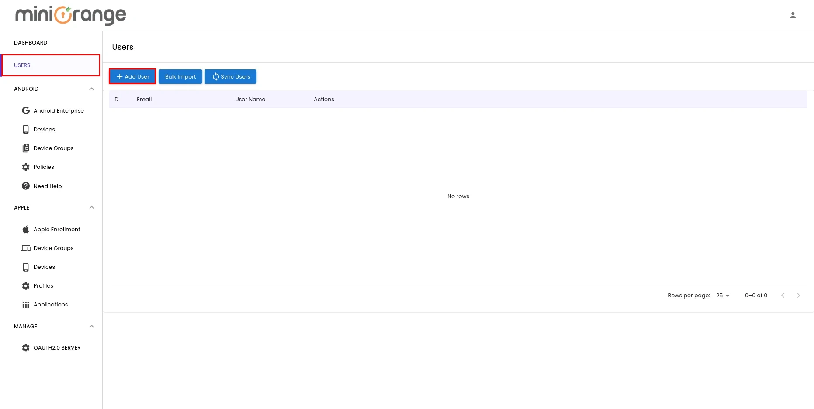The height and width of the screenshot is (409, 814).
Task: Open the user account menu
Action: coord(793,15)
